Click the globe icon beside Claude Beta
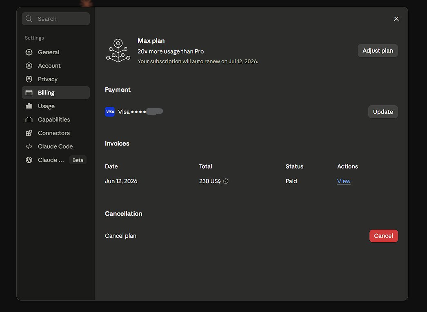Screen dimensions: 427x312 click(x=29, y=160)
